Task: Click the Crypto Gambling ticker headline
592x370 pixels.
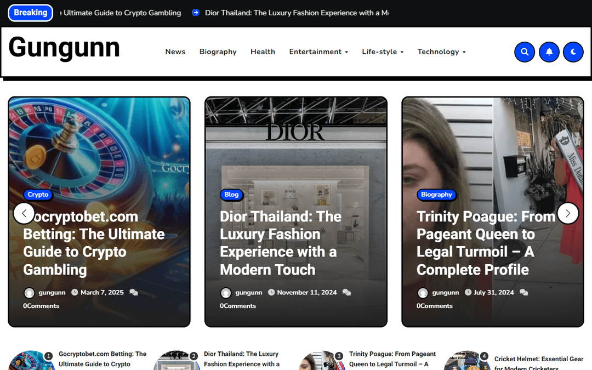Action: 121,13
